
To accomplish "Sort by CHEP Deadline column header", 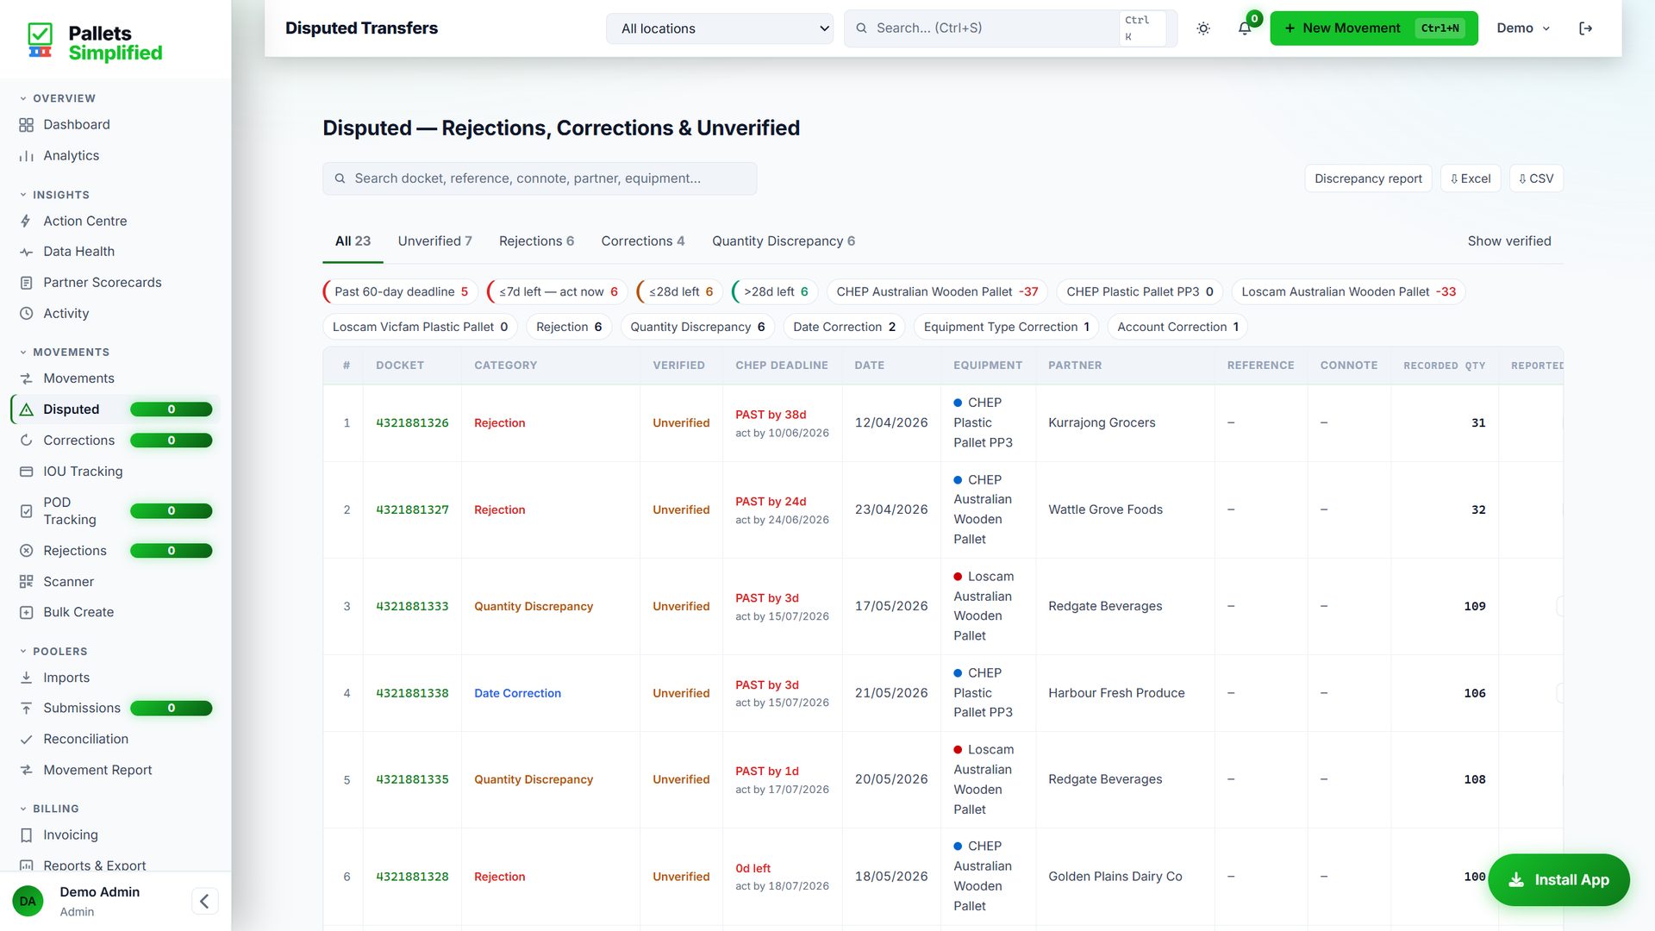I will 781,366.
